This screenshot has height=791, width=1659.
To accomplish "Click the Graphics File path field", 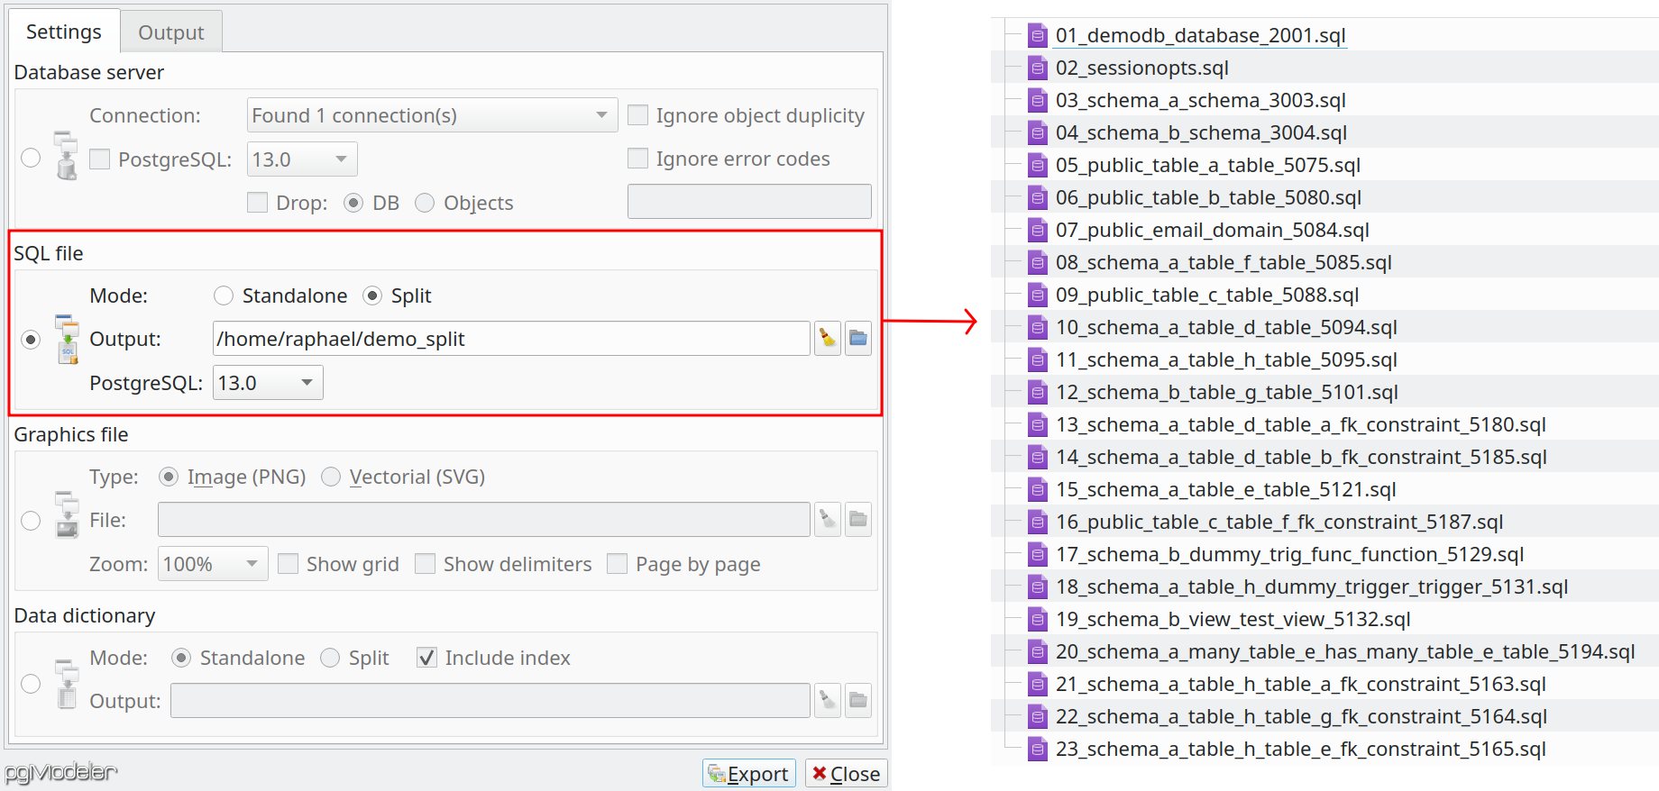I will point(484,520).
